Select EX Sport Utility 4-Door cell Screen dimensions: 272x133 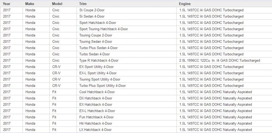127,67
